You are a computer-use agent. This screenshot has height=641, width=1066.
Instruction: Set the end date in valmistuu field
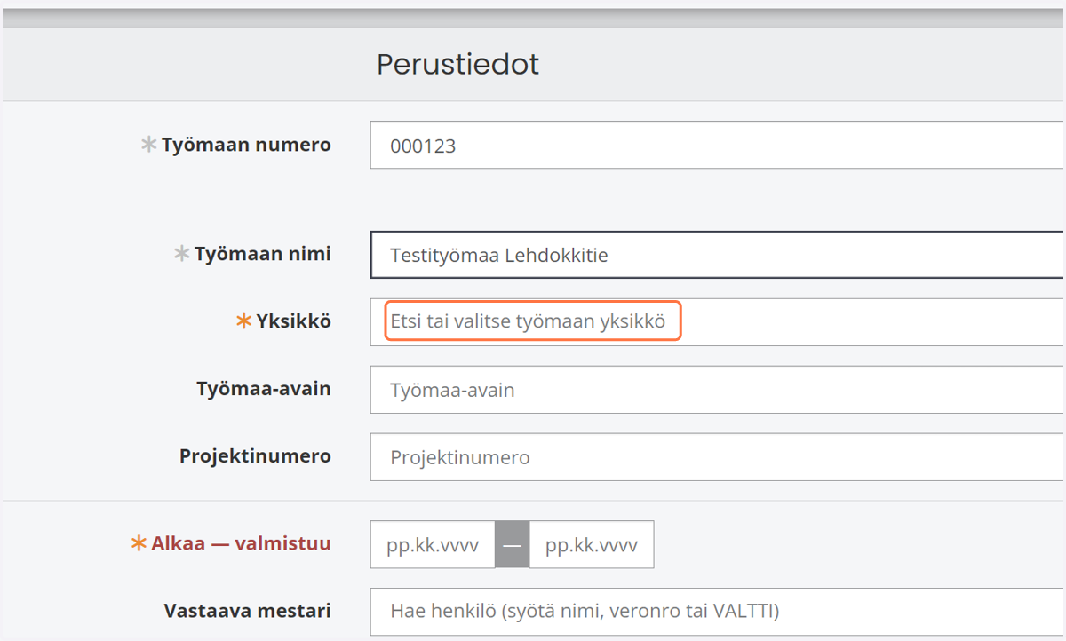click(592, 544)
